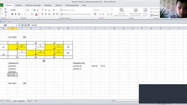Align text to bottom icon
This screenshot has width=187, height=105.
coord(49,10)
